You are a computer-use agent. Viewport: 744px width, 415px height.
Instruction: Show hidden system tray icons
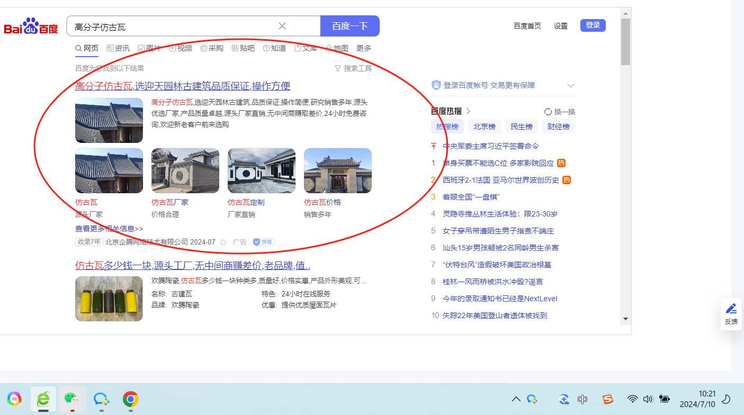[x=516, y=399]
